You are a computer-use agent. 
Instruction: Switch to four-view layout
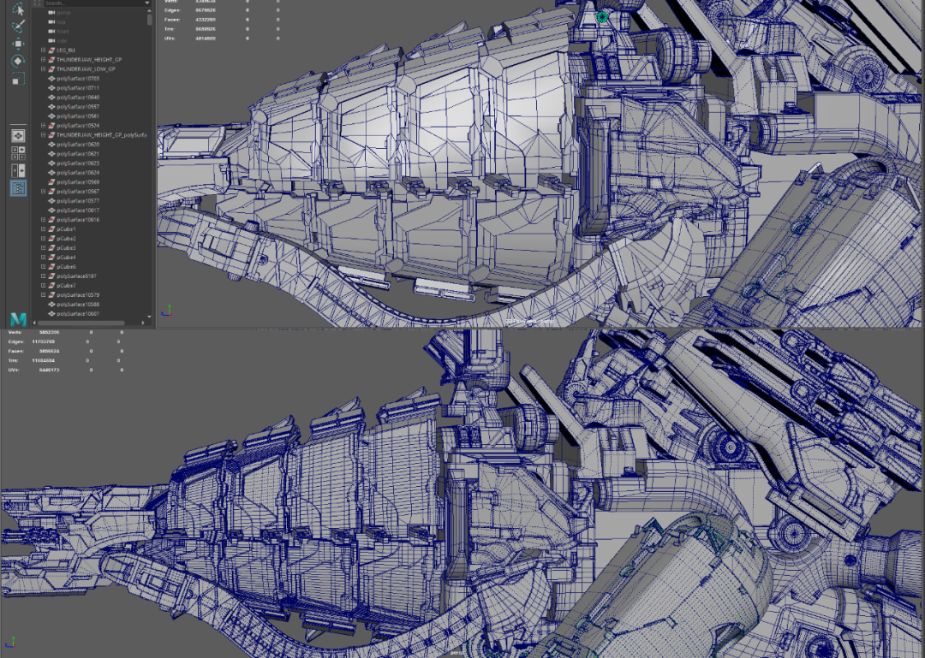point(18,153)
